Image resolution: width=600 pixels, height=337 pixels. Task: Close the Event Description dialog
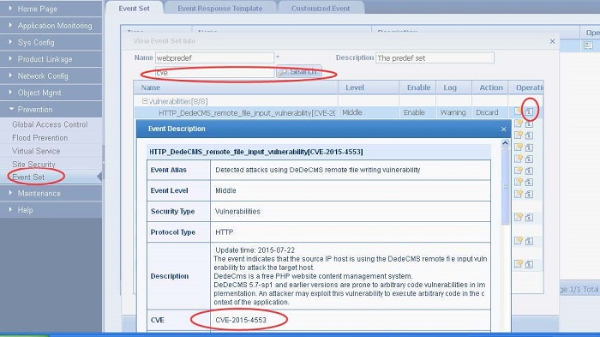pyautogui.click(x=504, y=129)
